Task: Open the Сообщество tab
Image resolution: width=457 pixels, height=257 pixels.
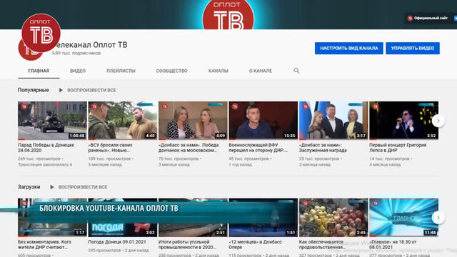Action: click(x=171, y=71)
